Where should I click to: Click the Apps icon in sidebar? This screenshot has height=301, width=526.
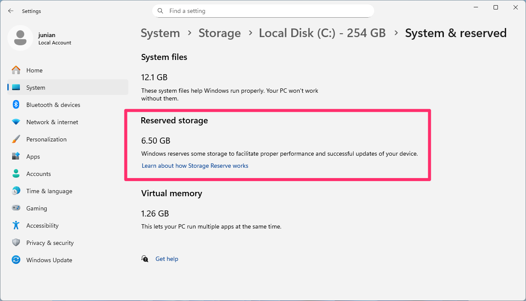click(x=16, y=157)
